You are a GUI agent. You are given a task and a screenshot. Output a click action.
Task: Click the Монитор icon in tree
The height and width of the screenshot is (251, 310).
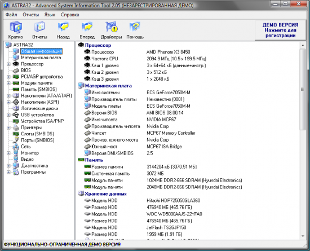[16, 153]
